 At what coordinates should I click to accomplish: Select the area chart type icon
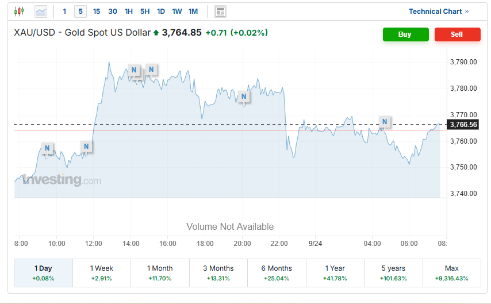pos(41,11)
